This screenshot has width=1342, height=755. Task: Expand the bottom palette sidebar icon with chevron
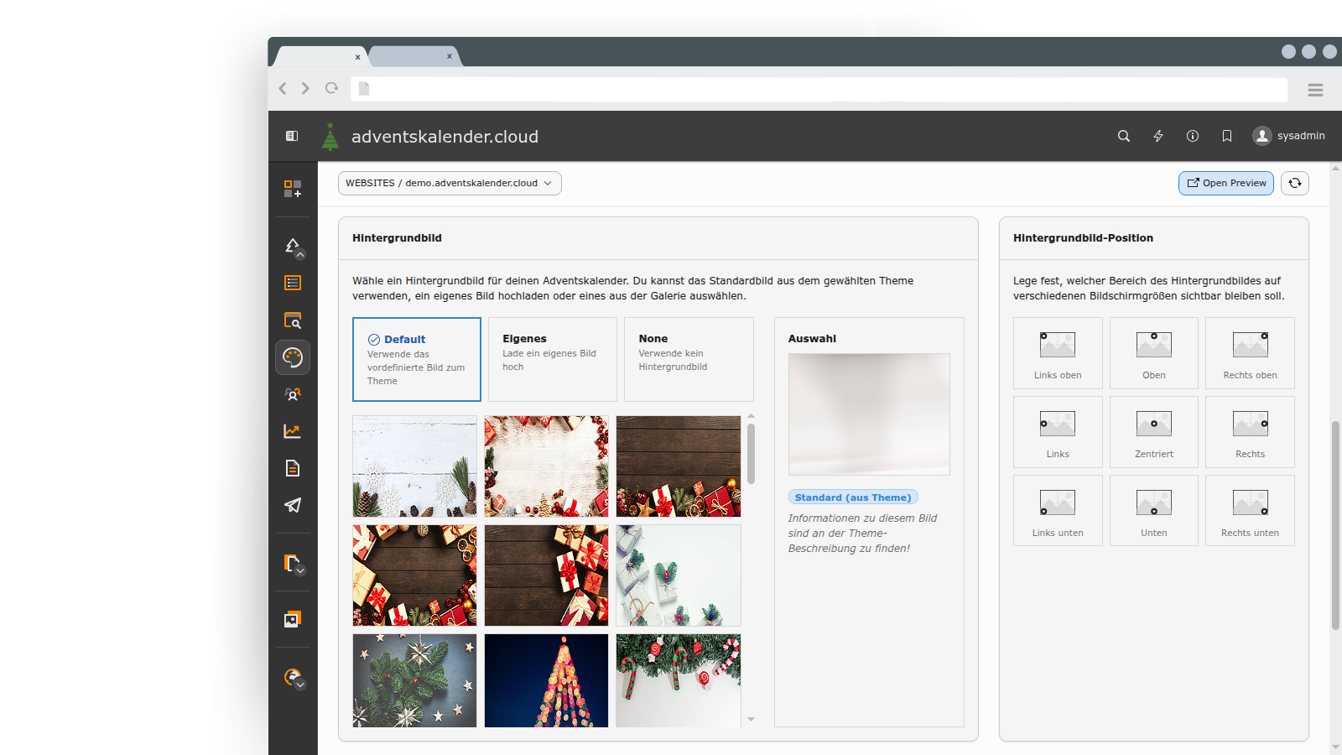point(293,678)
